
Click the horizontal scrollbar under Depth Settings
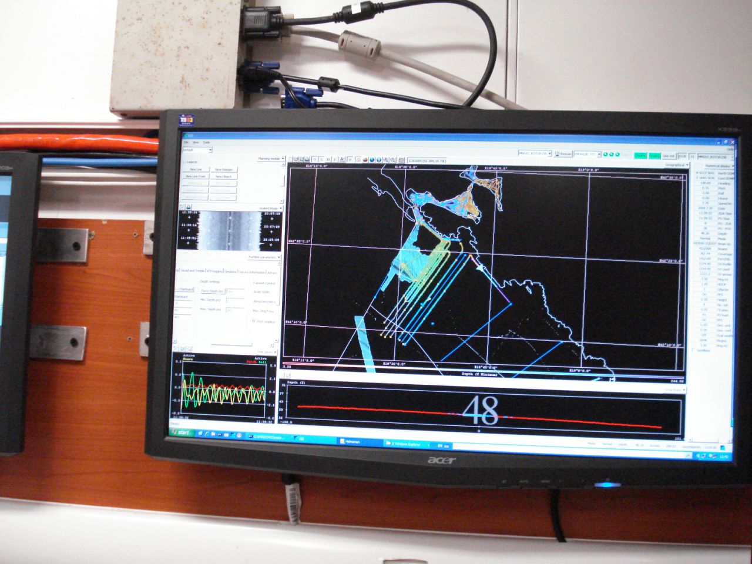pos(231,344)
